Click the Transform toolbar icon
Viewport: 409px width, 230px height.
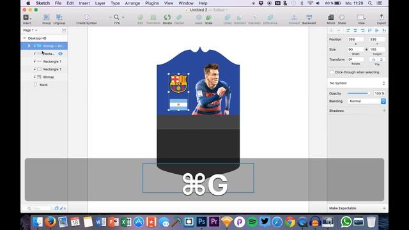pyautogui.click(x=153, y=17)
